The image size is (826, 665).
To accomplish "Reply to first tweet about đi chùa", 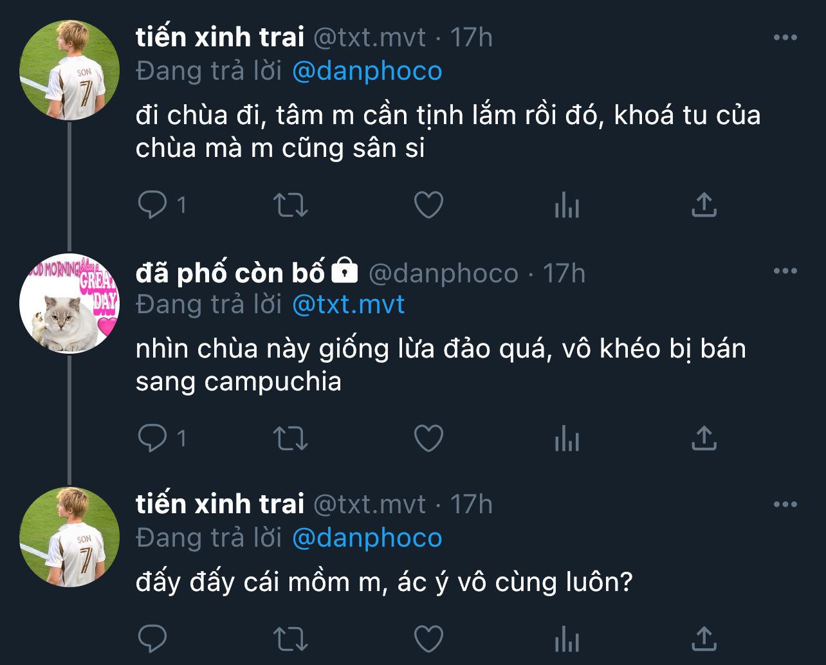I will coord(153,205).
